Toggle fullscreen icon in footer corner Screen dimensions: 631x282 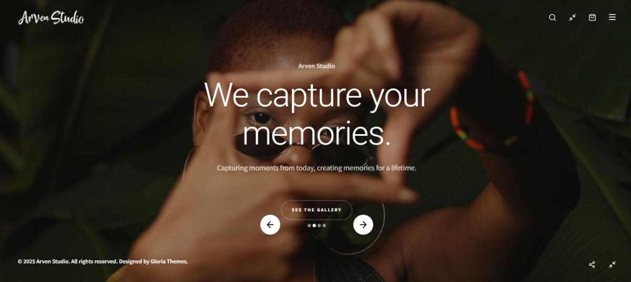(612, 265)
